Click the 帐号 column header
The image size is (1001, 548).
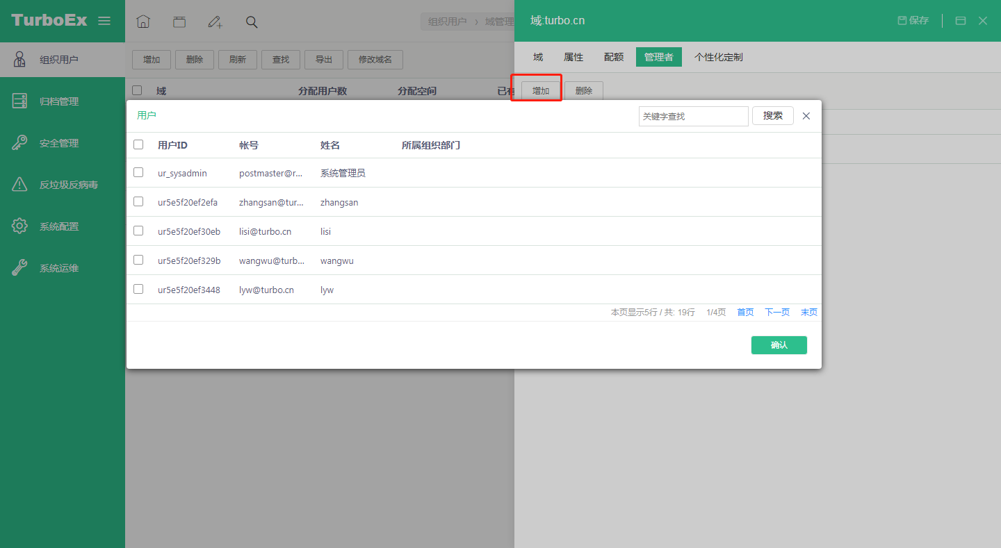point(249,145)
